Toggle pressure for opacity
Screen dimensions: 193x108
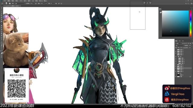(x=36, y=4)
